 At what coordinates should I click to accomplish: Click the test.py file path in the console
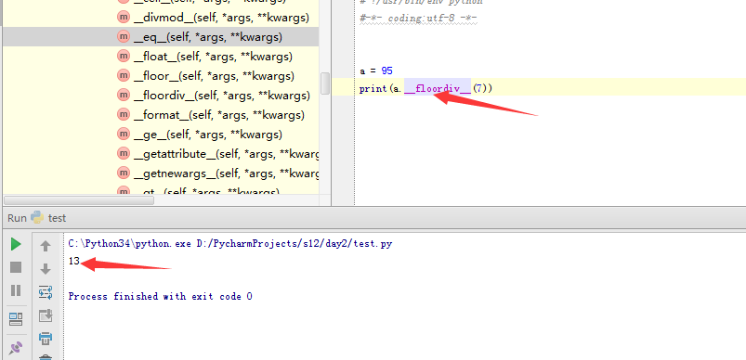click(x=294, y=244)
